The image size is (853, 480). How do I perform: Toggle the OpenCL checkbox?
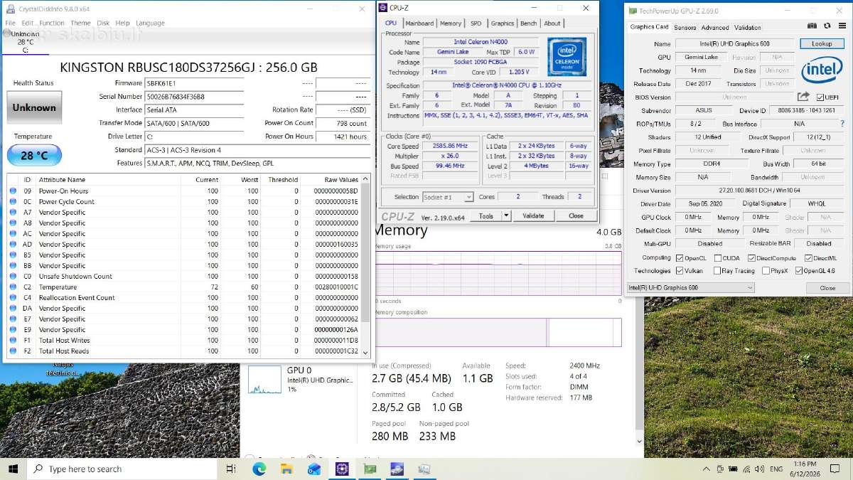(x=680, y=258)
